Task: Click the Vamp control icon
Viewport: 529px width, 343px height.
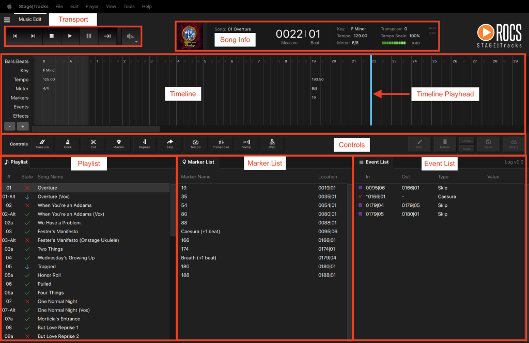Action: coord(246,143)
